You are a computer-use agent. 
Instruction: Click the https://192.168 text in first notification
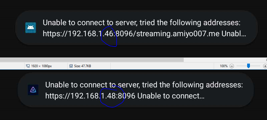click(x=70, y=34)
